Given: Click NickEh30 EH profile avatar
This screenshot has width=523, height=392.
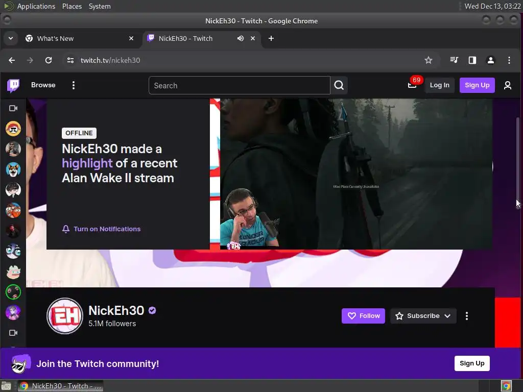Looking at the screenshot, I should click(x=65, y=315).
